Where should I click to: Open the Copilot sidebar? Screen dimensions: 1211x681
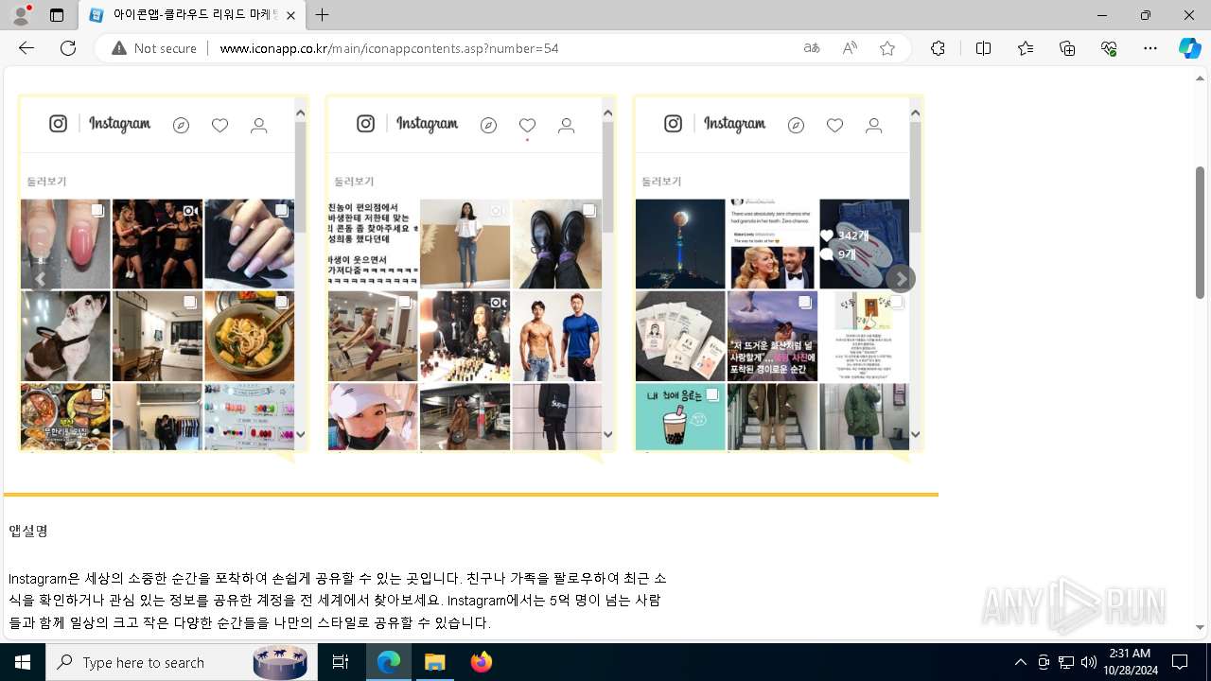(1190, 48)
